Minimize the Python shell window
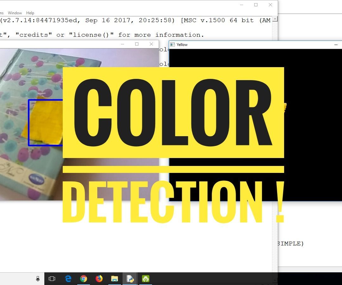Viewport: 342px width, 285px height. (x=242, y=5)
